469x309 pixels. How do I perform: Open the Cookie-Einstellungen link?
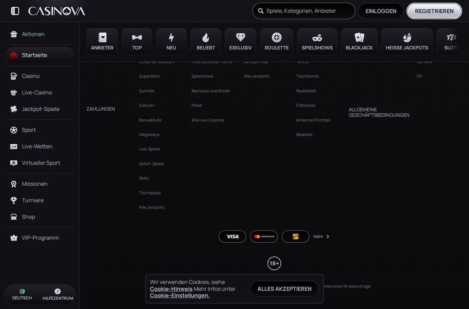click(180, 295)
